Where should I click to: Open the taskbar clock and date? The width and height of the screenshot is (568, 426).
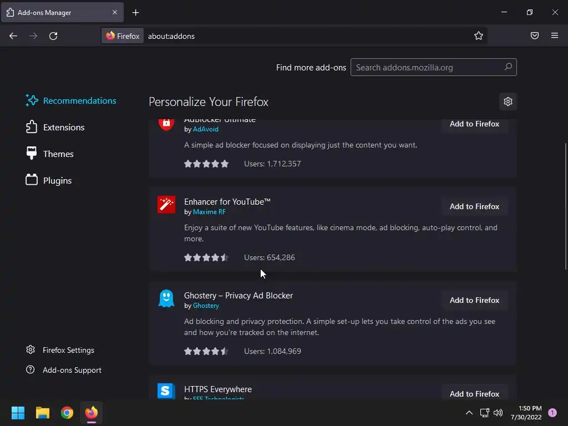tap(526, 413)
